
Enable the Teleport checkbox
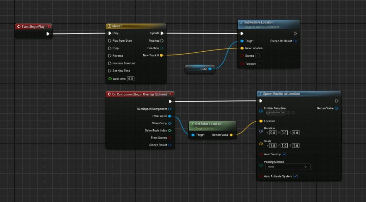point(259,64)
